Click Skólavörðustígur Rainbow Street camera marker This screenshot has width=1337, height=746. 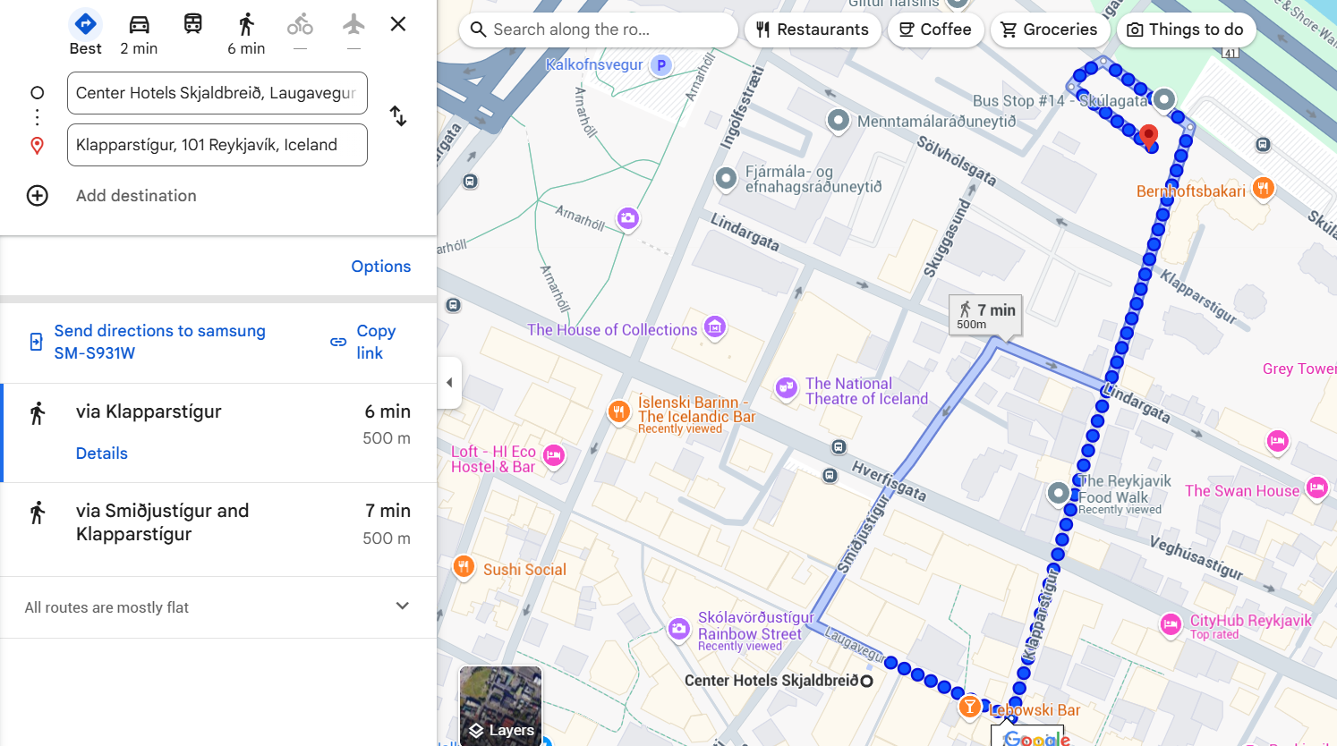click(x=679, y=629)
